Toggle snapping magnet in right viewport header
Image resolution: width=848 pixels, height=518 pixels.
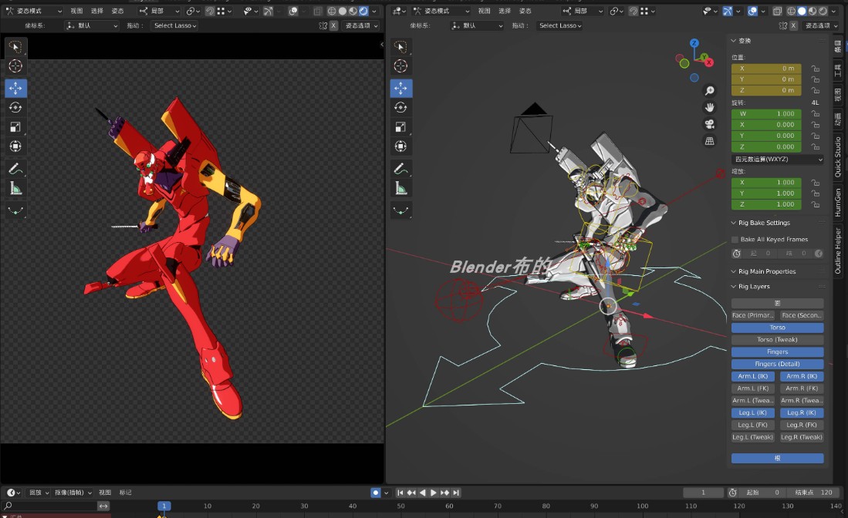[x=633, y=11]
